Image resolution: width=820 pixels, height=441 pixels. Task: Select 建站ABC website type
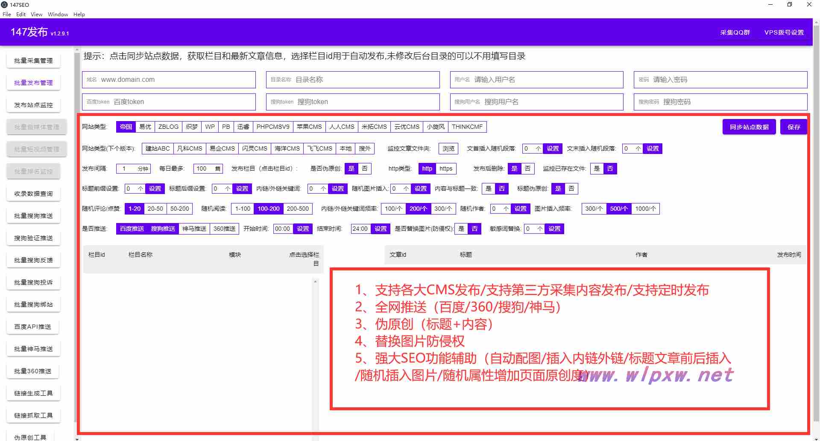pyautogui.click(x=158, y=148)
